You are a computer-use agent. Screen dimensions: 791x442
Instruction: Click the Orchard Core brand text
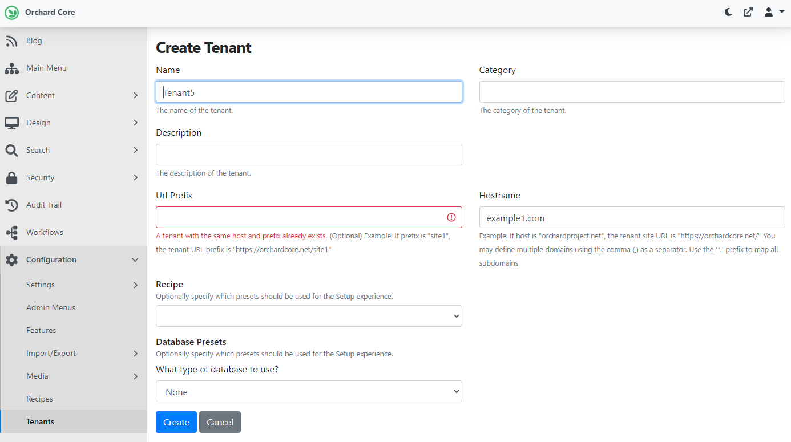(x=50, y=12)
